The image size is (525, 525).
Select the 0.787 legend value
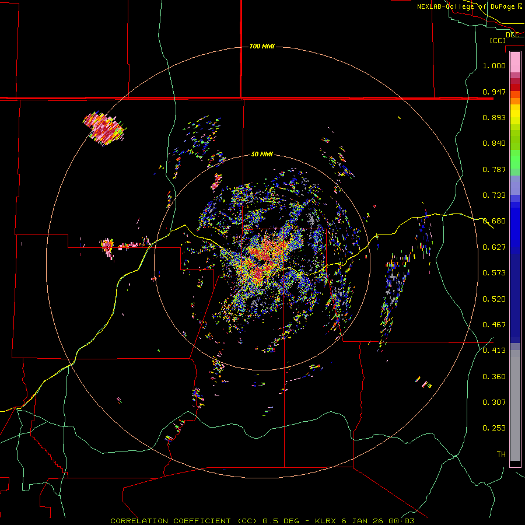click(x=494, y=169)
